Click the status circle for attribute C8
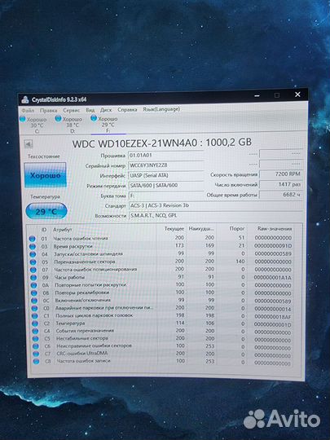 [36, 362]
